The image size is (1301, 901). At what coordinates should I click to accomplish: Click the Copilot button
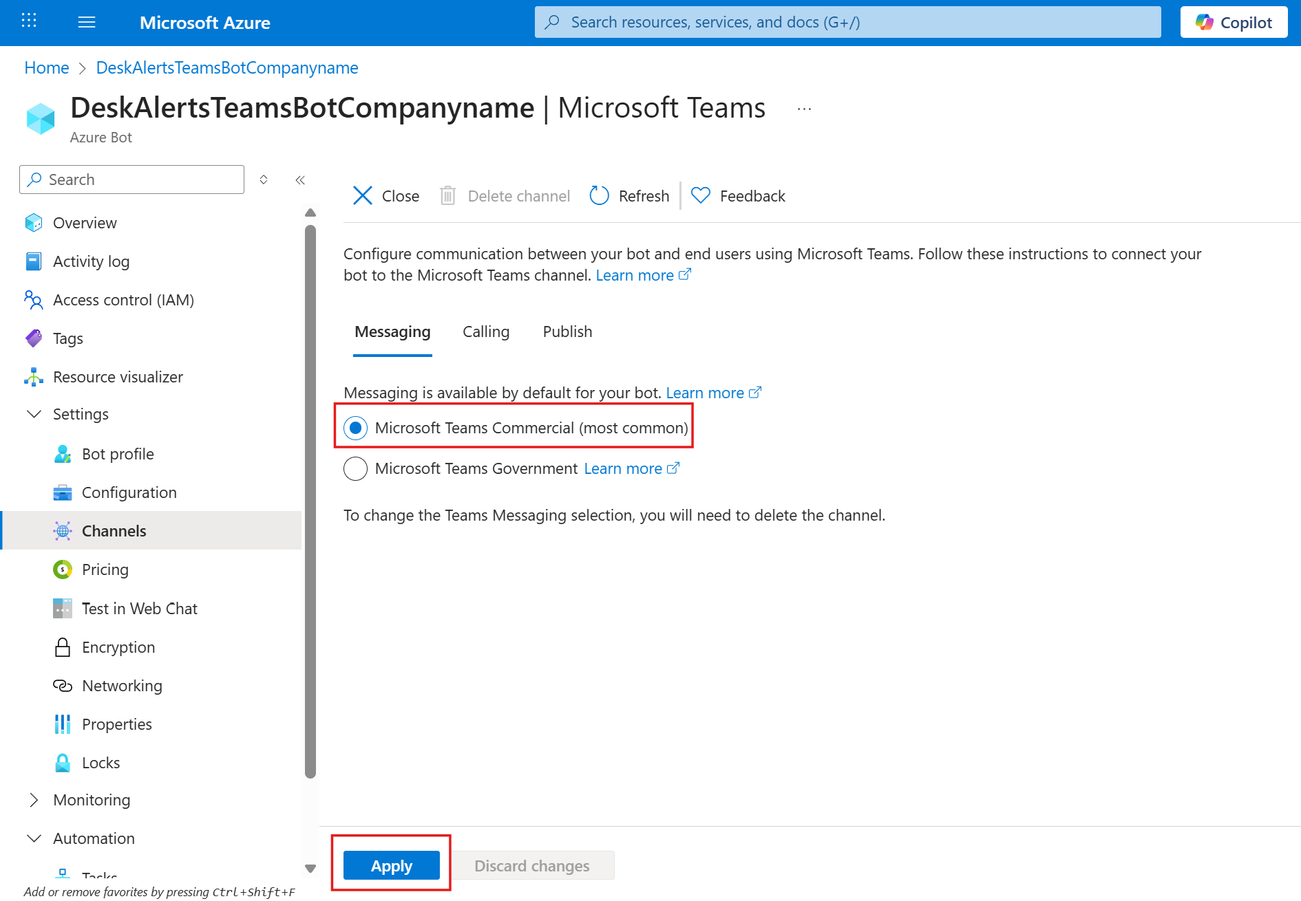pyautogui.click(x=1234, y=22)
